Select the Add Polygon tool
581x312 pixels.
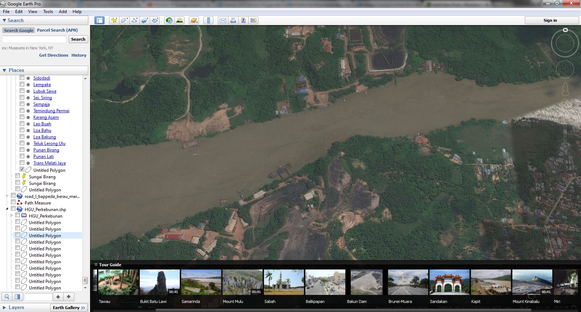coord(124,20)
